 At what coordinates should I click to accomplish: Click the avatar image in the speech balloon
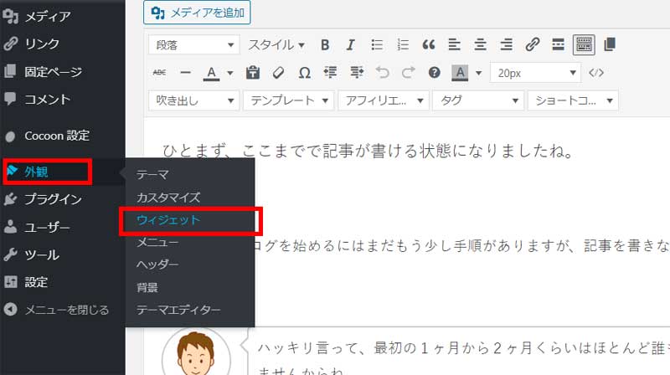pos(196,353)
